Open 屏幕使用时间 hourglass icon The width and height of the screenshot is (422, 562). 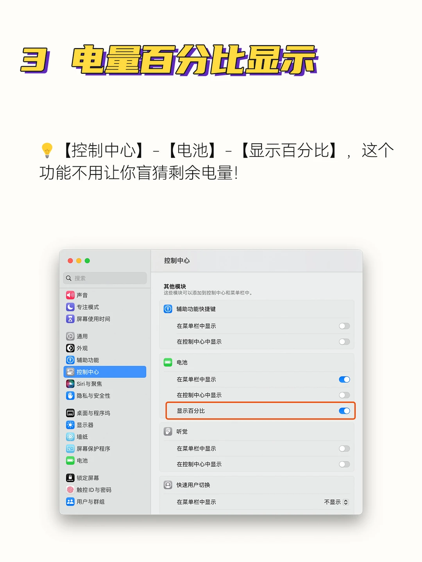pos(70,319)
